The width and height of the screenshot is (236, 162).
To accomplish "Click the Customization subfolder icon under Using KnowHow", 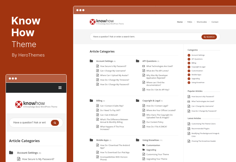I will pyautogui.click(x=144, y=145).
